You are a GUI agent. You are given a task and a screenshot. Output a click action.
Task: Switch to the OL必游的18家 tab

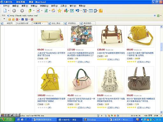(24, 23)
